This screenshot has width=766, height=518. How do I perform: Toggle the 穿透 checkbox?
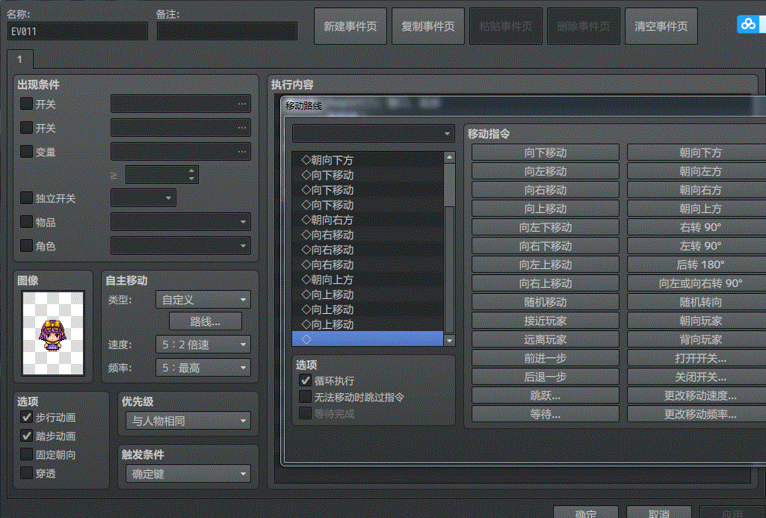(x=26, y=473)
